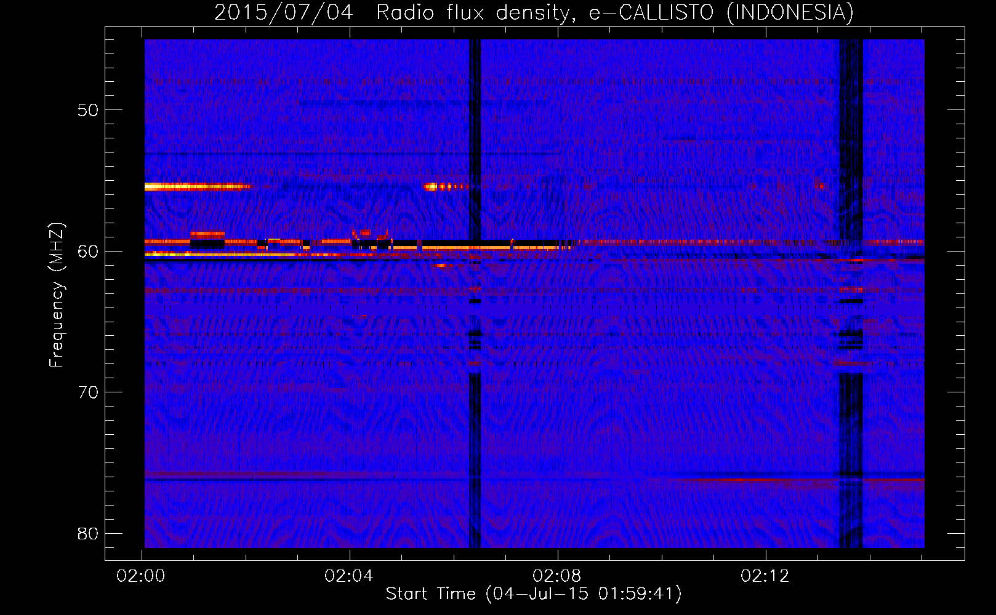This screenshot has width=996, height=615.
Task: Click the '80' frequency tick label
Action: pyautogui.click(x=88, y=533)
